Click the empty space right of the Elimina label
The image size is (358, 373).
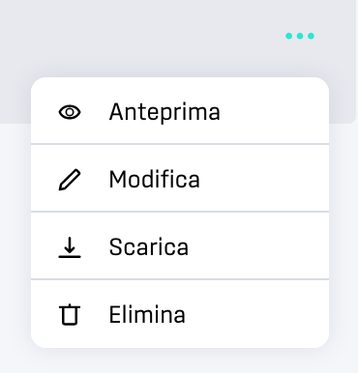(256, 314)
